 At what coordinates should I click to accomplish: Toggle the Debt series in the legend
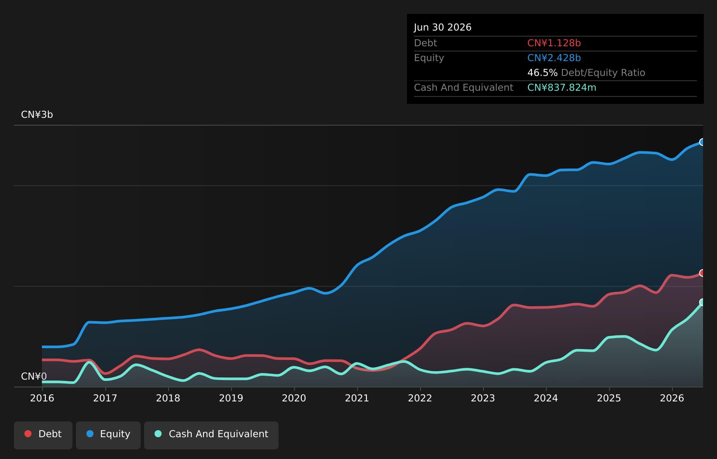click(43, 435)
